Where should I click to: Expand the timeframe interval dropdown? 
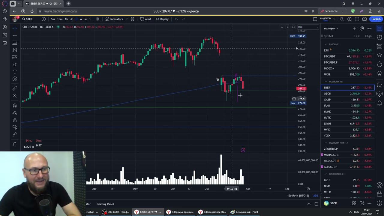pos(91,19)
